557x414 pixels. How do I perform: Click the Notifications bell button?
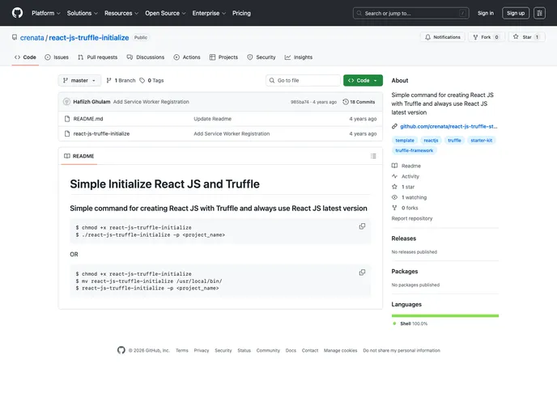(443, 37)
